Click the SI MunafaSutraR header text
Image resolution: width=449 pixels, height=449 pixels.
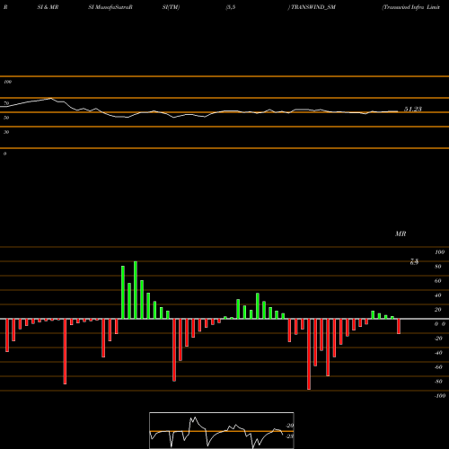pos(110,7)
